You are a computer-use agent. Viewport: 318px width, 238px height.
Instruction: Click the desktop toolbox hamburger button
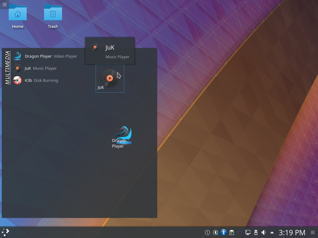4,4
